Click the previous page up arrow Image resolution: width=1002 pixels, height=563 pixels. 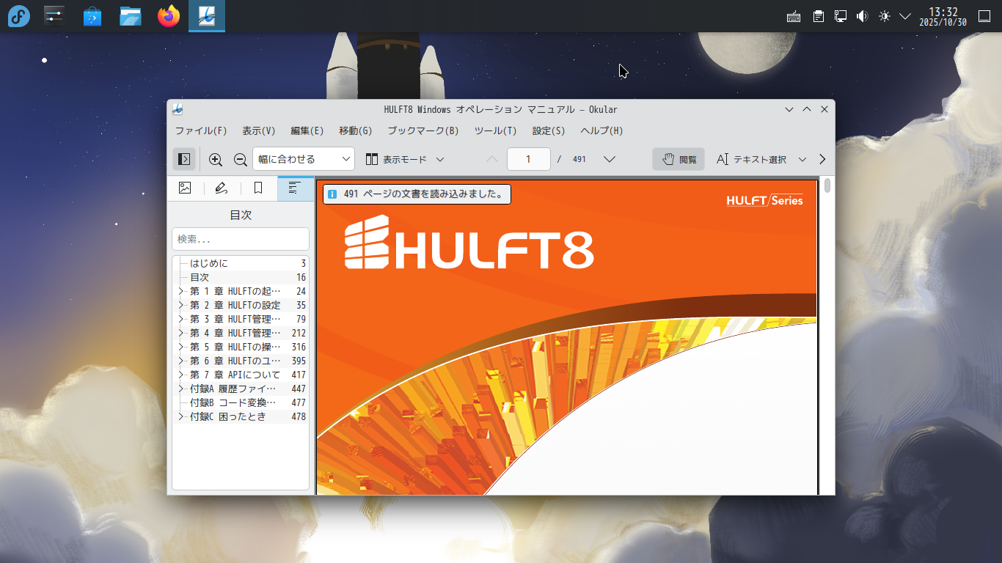click(491, 159)
